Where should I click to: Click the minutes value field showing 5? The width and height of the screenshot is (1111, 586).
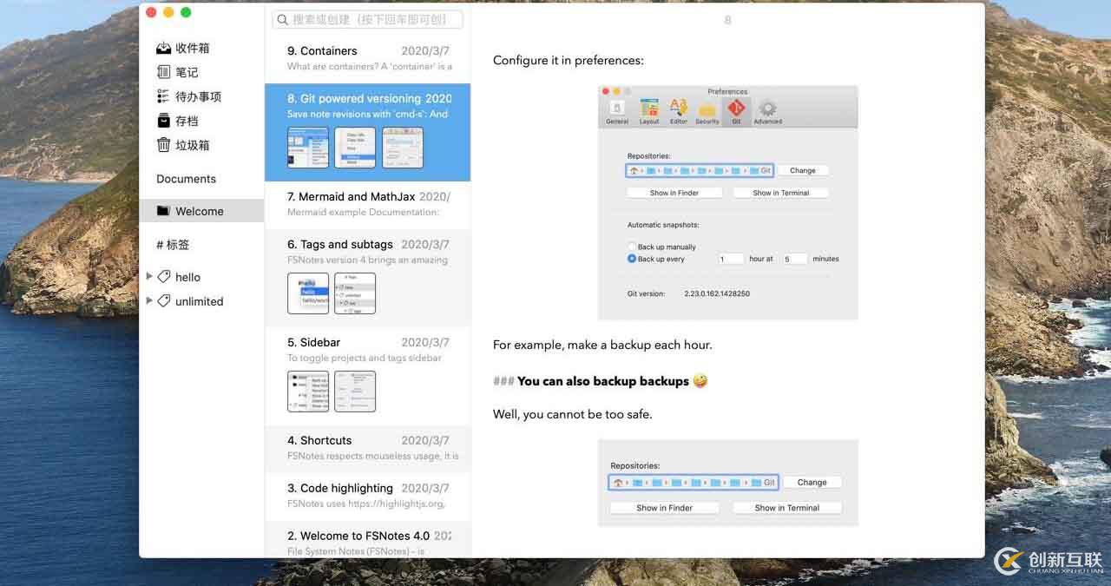[795, 259]
